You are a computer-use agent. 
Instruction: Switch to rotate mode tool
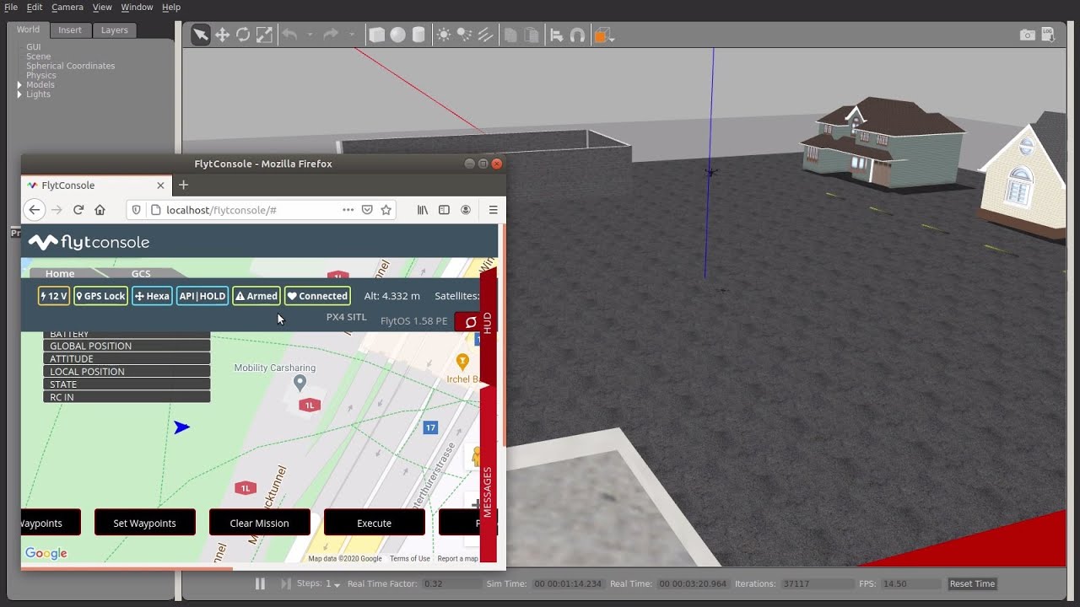coord(243,35)
